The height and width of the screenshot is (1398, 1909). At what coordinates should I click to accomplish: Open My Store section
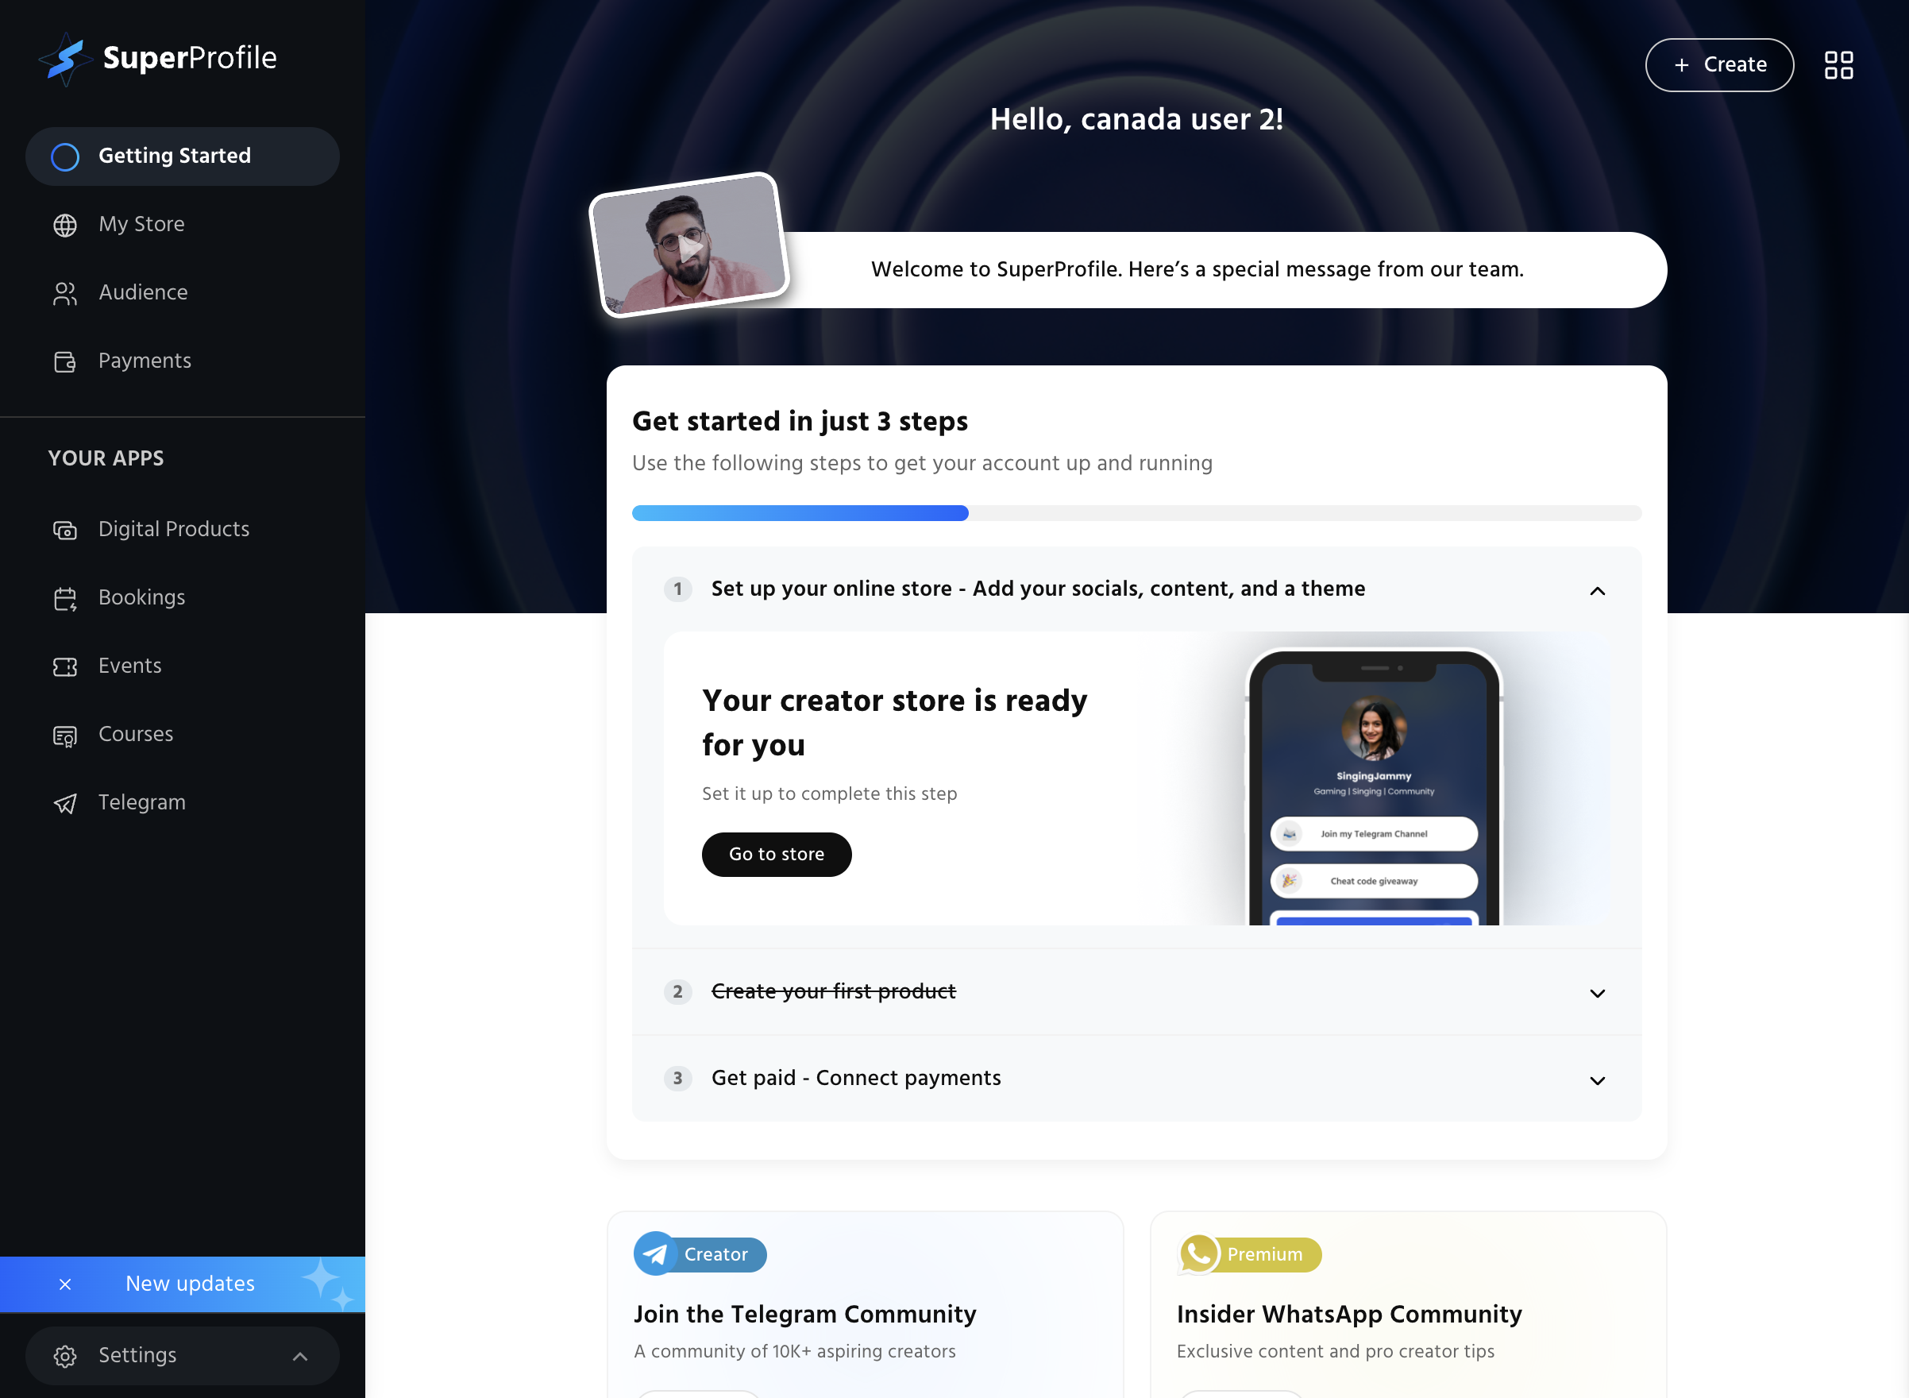pos(141,224)
